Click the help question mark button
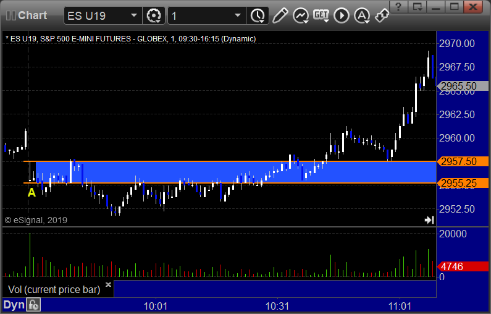491x314 pixels. pyautogui.click(x=398, y=7)
